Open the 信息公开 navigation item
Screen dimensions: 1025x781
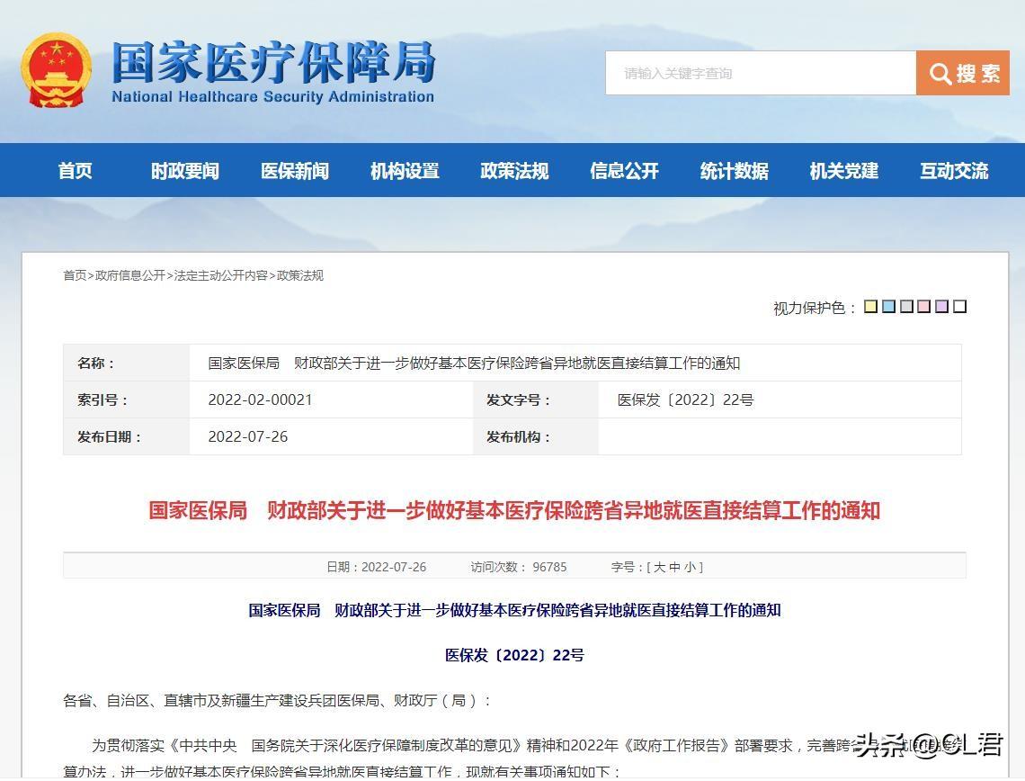[624, 171]
